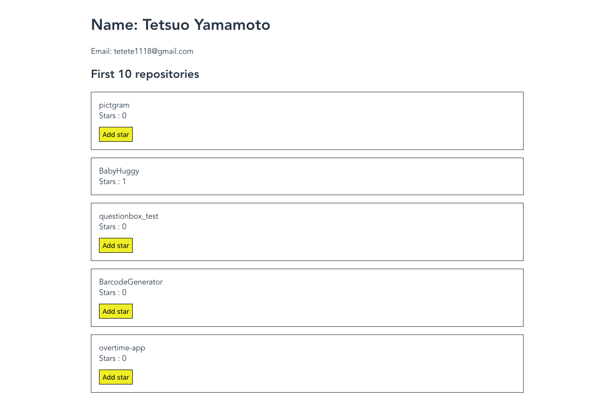Click BabyHuggy's Stars : 1 text

tap(113, 182)
